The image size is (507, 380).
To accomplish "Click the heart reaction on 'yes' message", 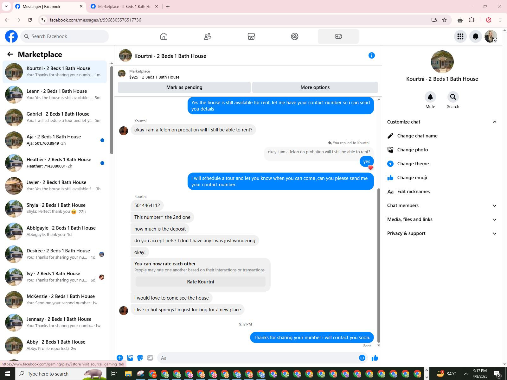I will [x=371, y=168].
